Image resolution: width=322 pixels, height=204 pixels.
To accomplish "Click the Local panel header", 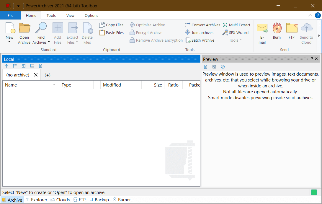I will point(101,59).
